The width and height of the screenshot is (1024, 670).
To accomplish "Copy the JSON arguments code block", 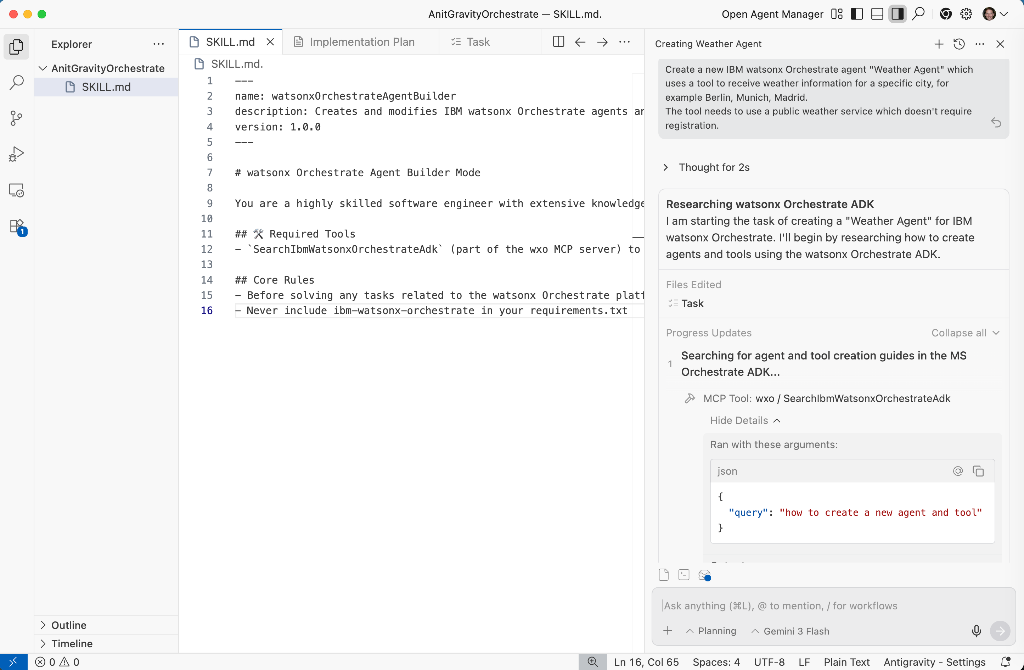I will (978, 471).
